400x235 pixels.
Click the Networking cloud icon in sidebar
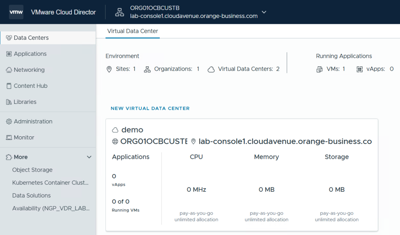click(x=9, y=70)
